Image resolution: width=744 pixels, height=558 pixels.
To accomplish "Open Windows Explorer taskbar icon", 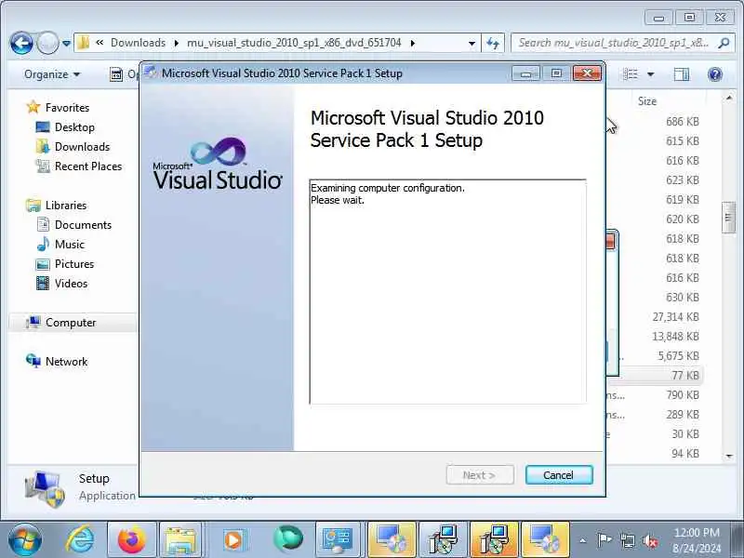I will (x=180, y=540).
